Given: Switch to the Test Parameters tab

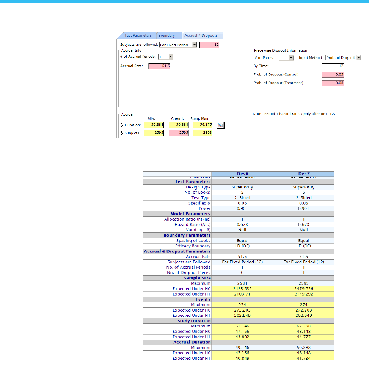Looking at the screenshot, I should tap(138, 36).
